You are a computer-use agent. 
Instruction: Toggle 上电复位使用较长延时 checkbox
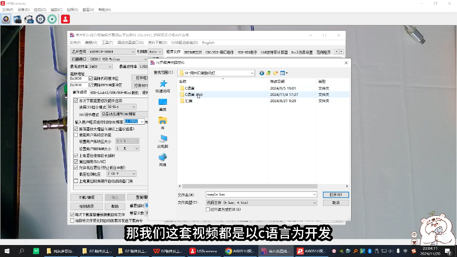pos(76,155)
